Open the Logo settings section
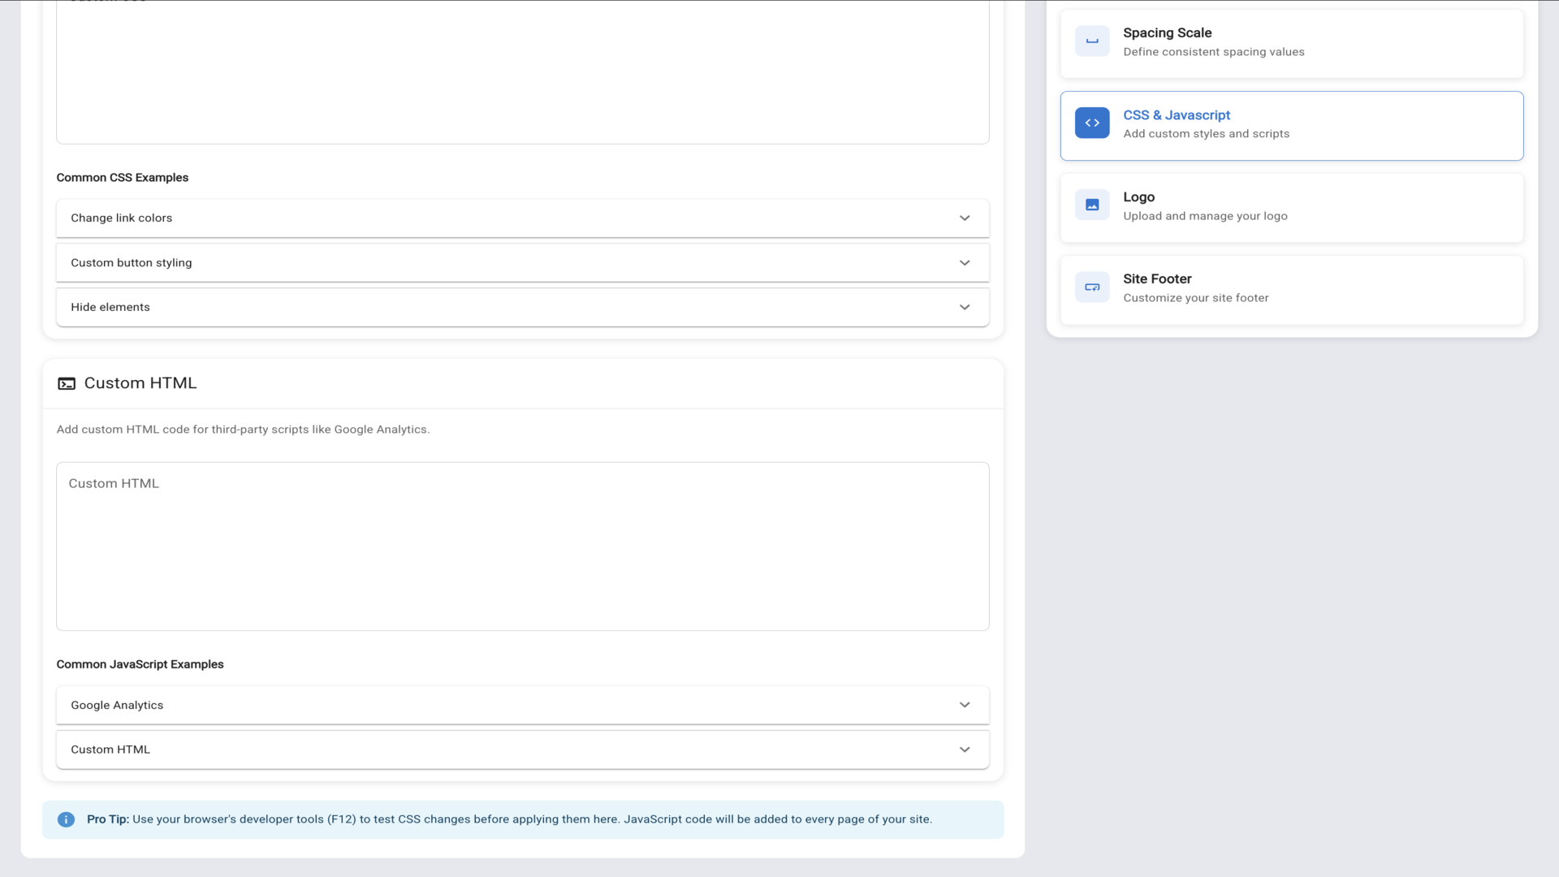This screenshot has height=877, width=1559. pyautogui.click(x=1291, y=207)
